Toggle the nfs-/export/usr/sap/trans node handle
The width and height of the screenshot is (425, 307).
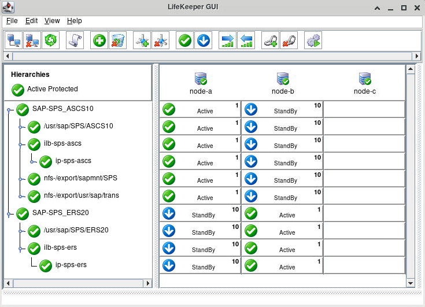pos(20,197)
